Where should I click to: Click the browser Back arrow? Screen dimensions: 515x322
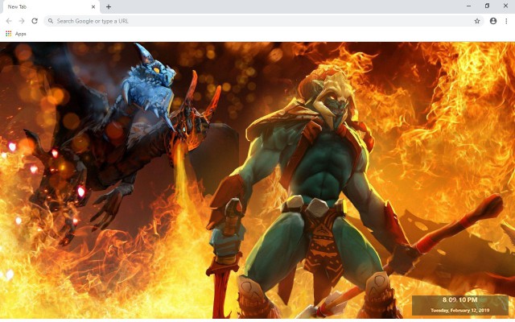(9, 21)
